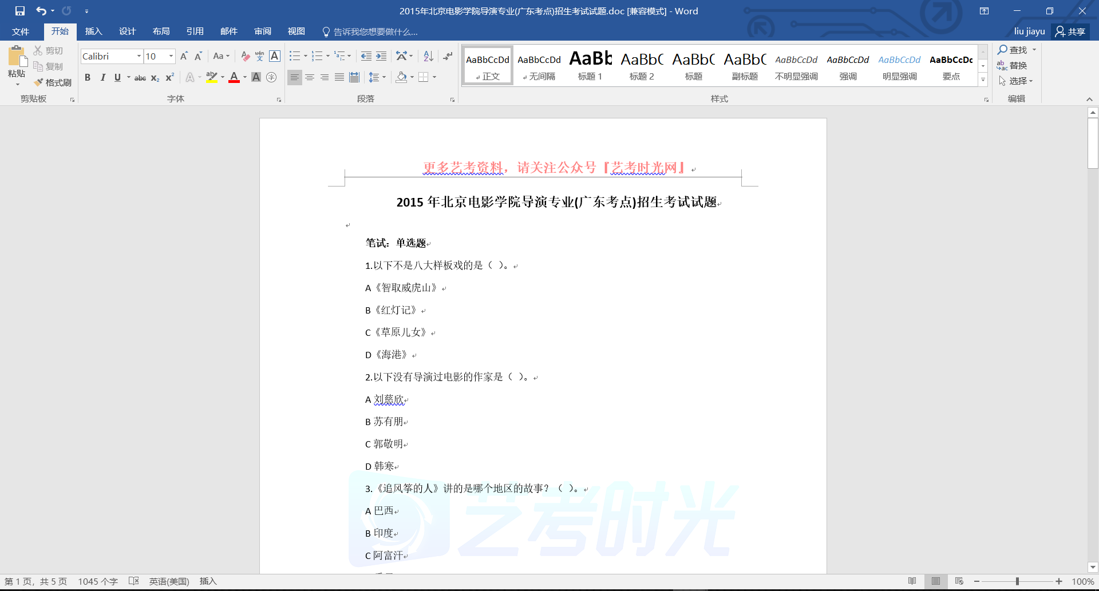Image resolution: width=1099 pixels, height=591 pixels.
Task: Switch to the 审阅 tab
Action: [263, 31]
